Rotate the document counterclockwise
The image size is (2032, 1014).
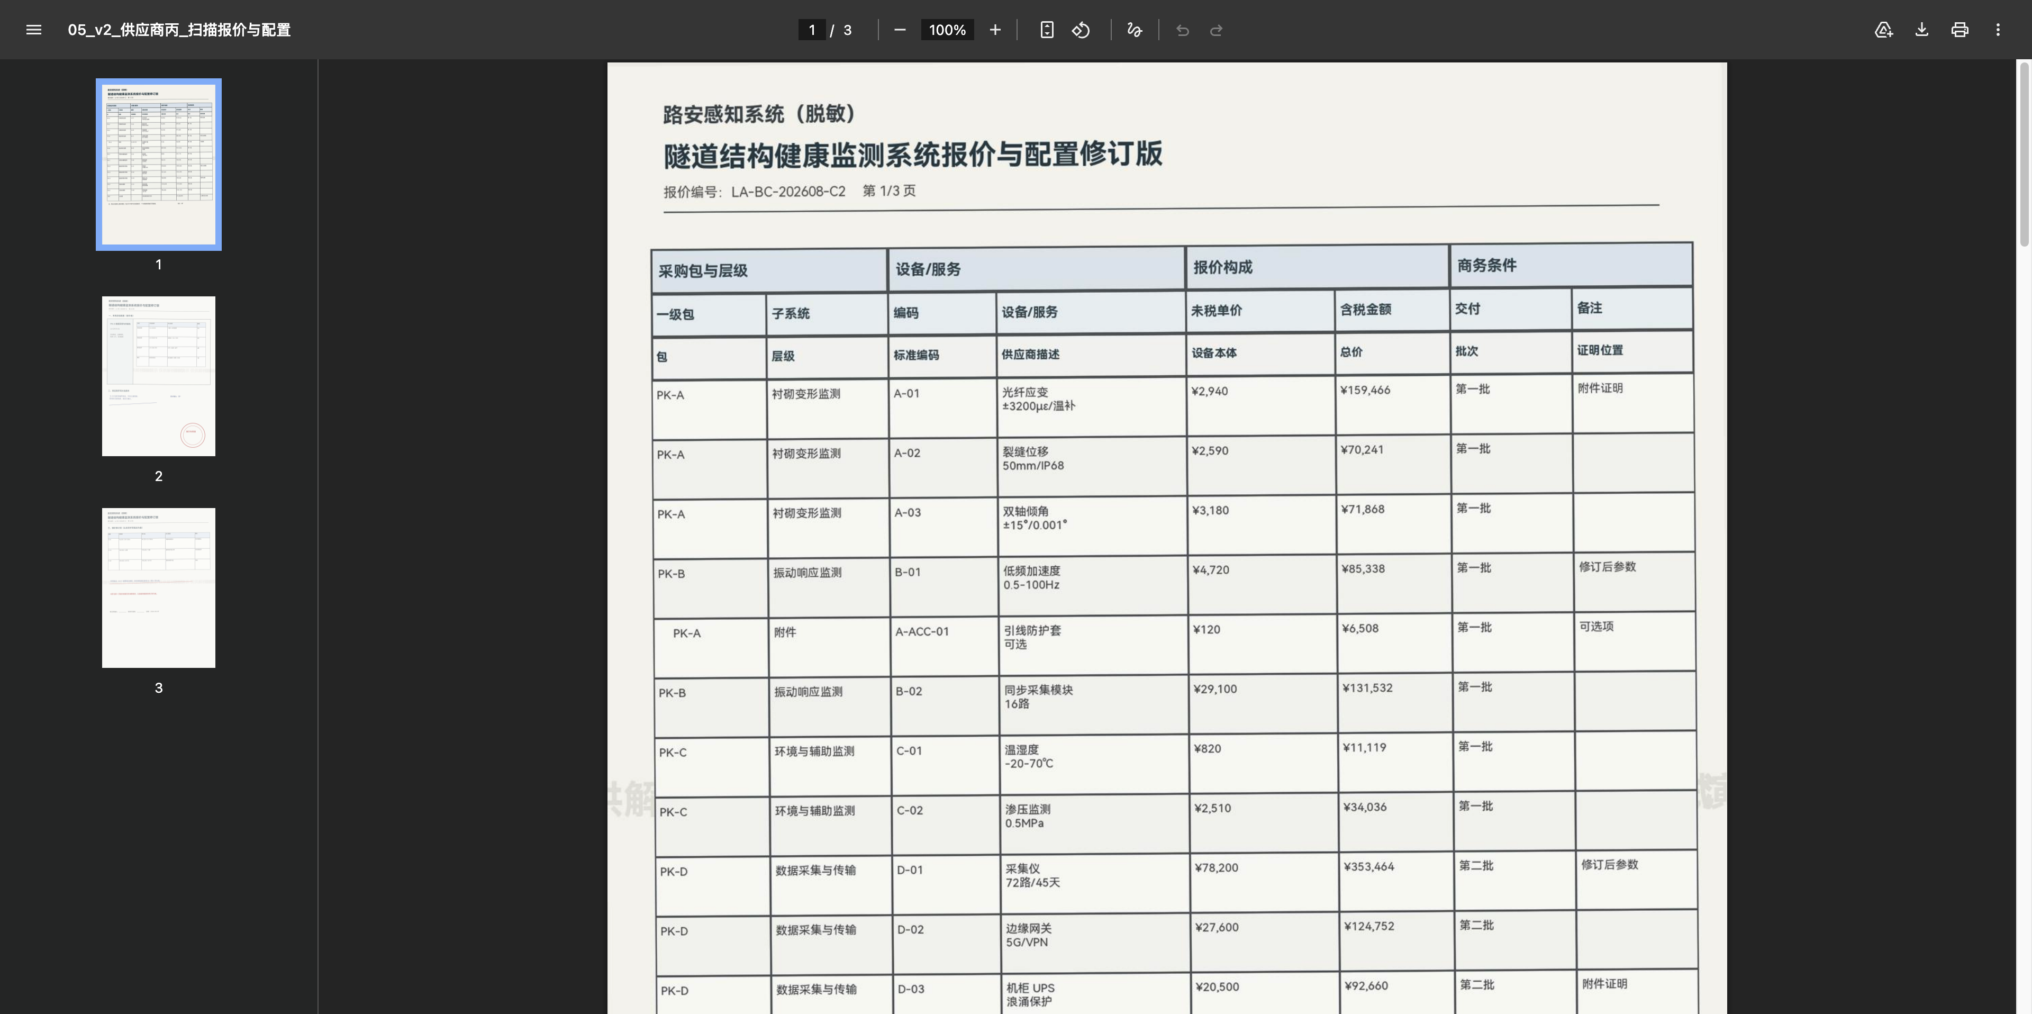click(x=1082, y=30)
